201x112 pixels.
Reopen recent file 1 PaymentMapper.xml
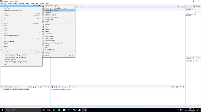(x=21, y=55)
